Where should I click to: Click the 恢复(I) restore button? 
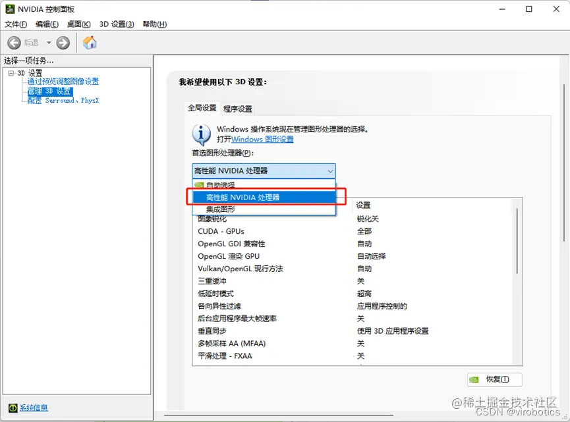click(495, 379)
